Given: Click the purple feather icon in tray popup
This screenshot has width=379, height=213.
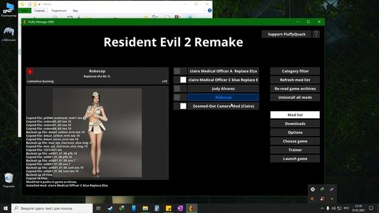Looking at the screenshot, I should coord(332,189).
